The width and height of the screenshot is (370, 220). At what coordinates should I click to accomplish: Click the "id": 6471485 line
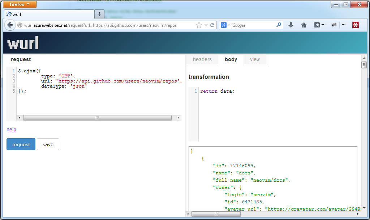click(x=244, y=202)
